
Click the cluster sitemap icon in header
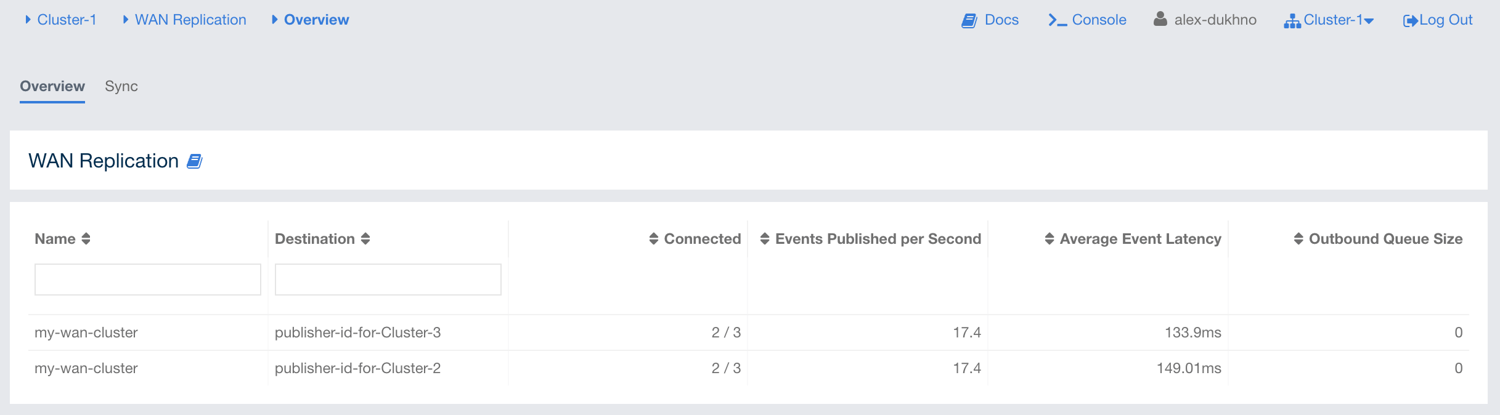point(1292,22)
